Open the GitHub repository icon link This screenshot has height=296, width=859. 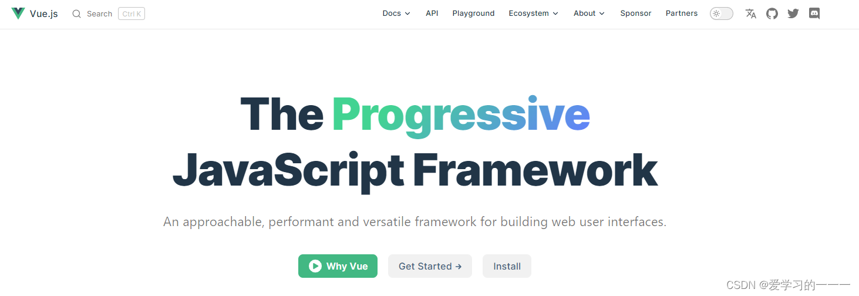click(x=772, y=14)
